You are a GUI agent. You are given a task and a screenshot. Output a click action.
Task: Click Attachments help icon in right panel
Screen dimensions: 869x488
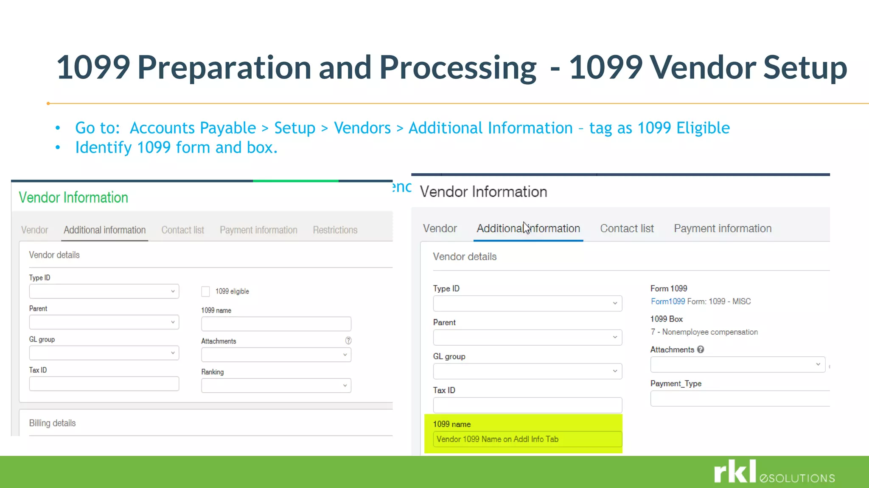click(701, 349)
